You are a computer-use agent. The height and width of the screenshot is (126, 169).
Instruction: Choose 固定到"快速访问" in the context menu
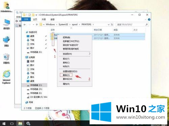[x=71, y=45]
